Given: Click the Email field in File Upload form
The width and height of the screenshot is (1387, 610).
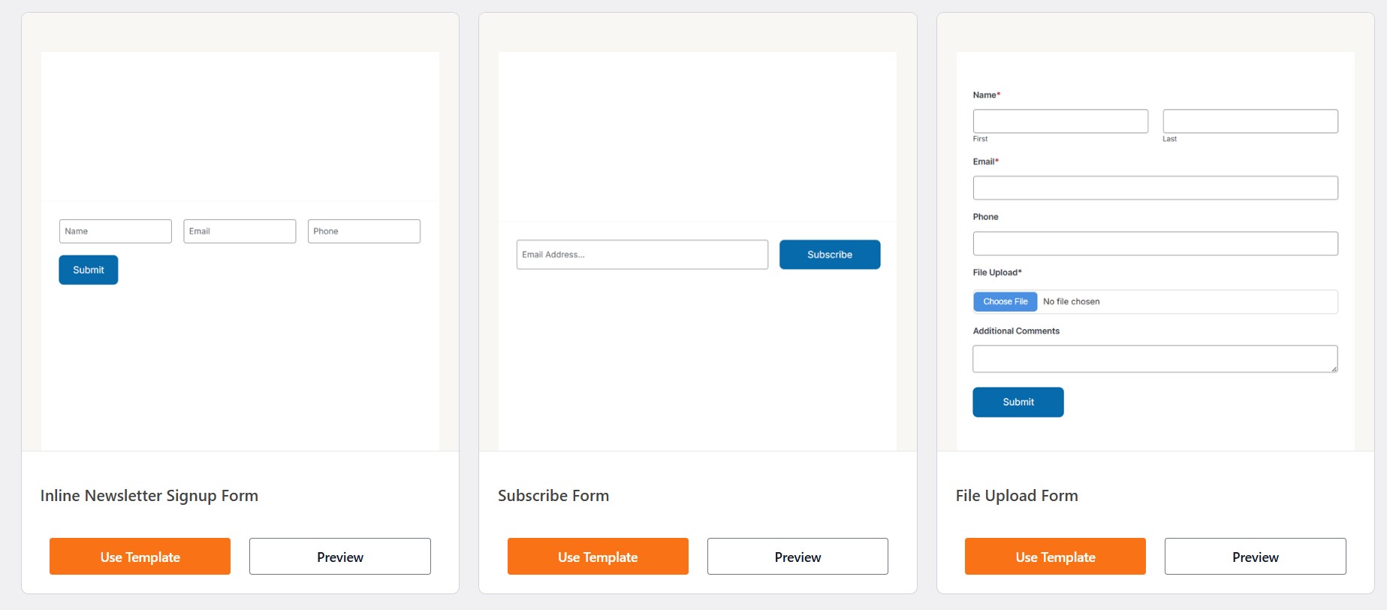Looking at the screenshot, I should coord(1155,188).
